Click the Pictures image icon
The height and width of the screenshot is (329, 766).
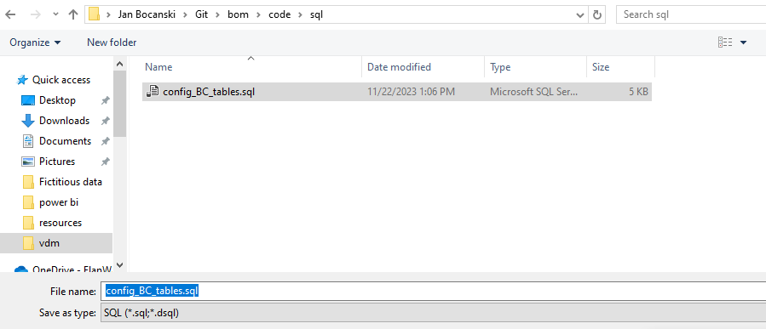pos(28,162)
